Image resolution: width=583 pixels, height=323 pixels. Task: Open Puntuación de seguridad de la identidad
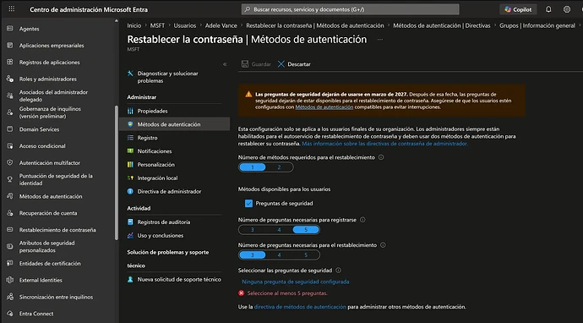(56, 179)
